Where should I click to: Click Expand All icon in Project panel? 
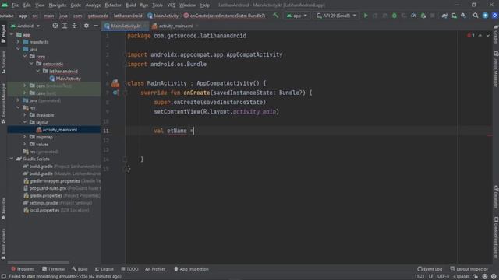coord(65,26)
